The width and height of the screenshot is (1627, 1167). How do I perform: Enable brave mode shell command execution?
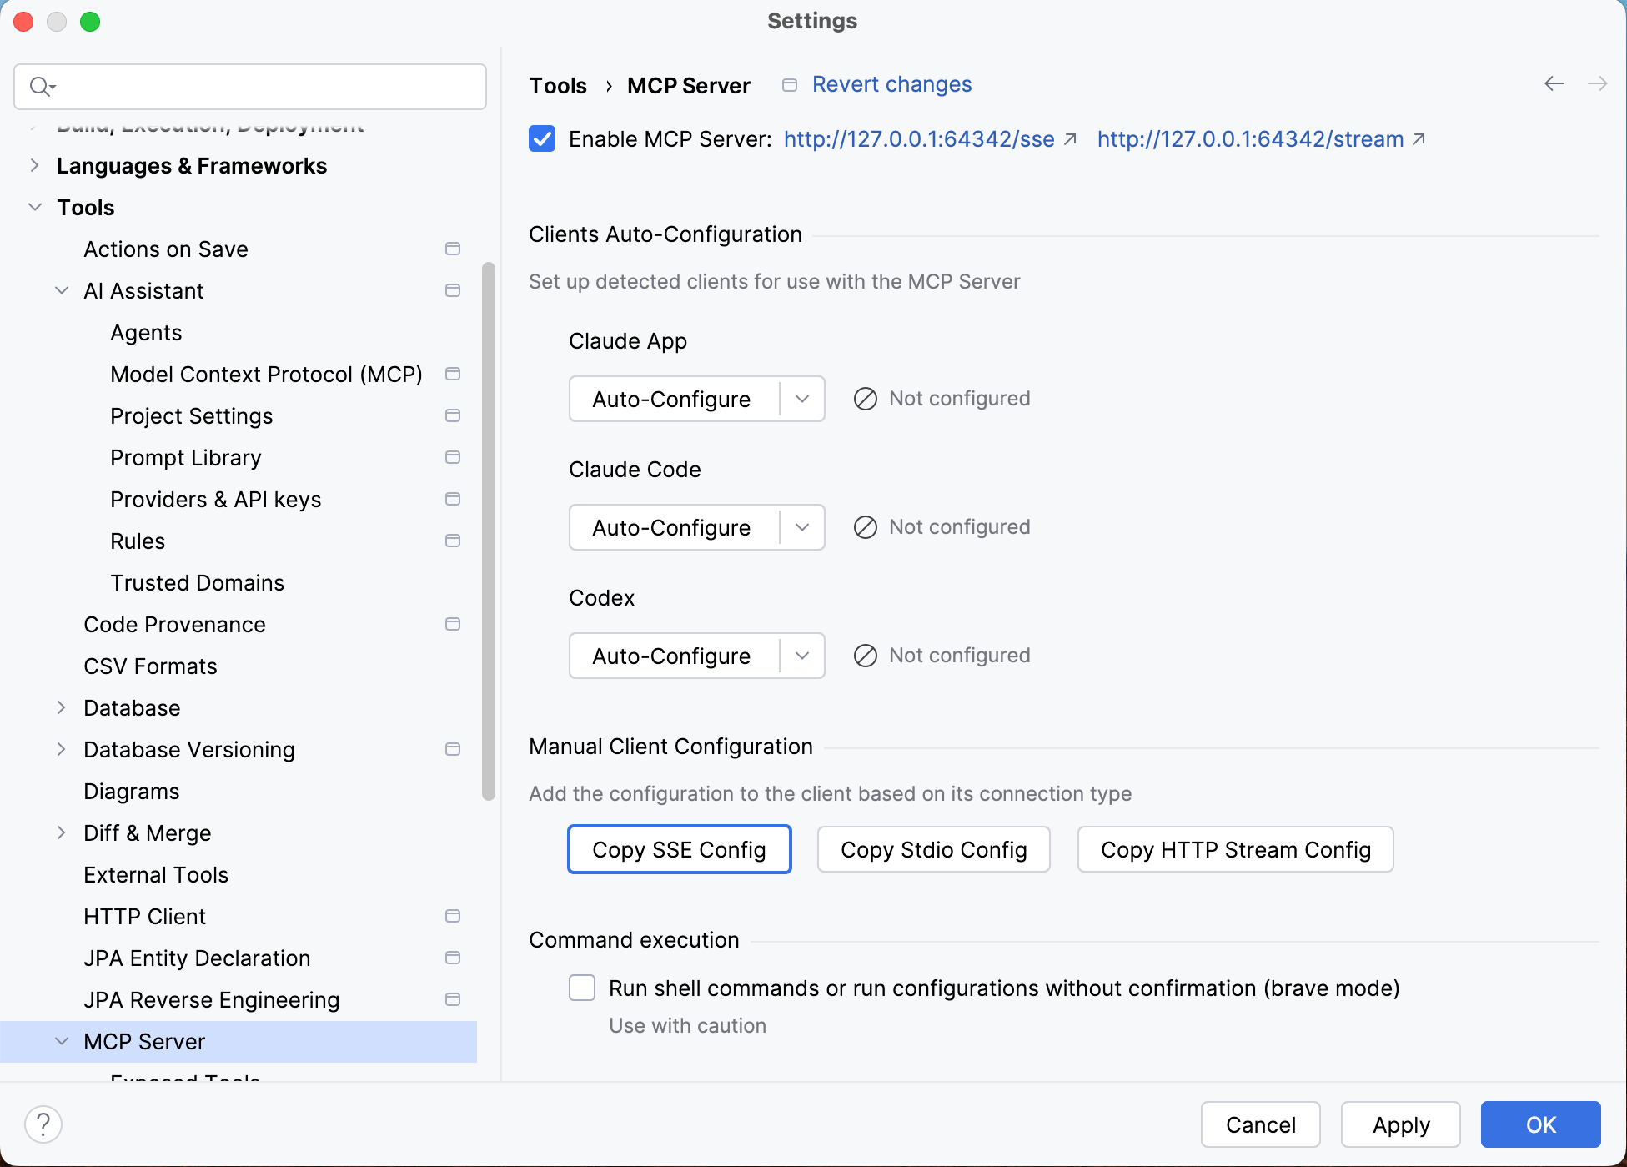pyautogui.click(x=582, y=988)
